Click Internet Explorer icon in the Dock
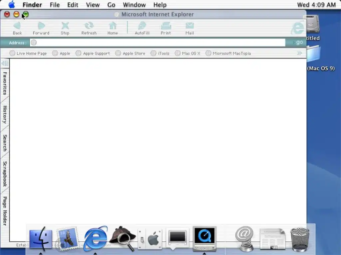Viewport: 341px width, 255px height. click(x=95, y=238)
